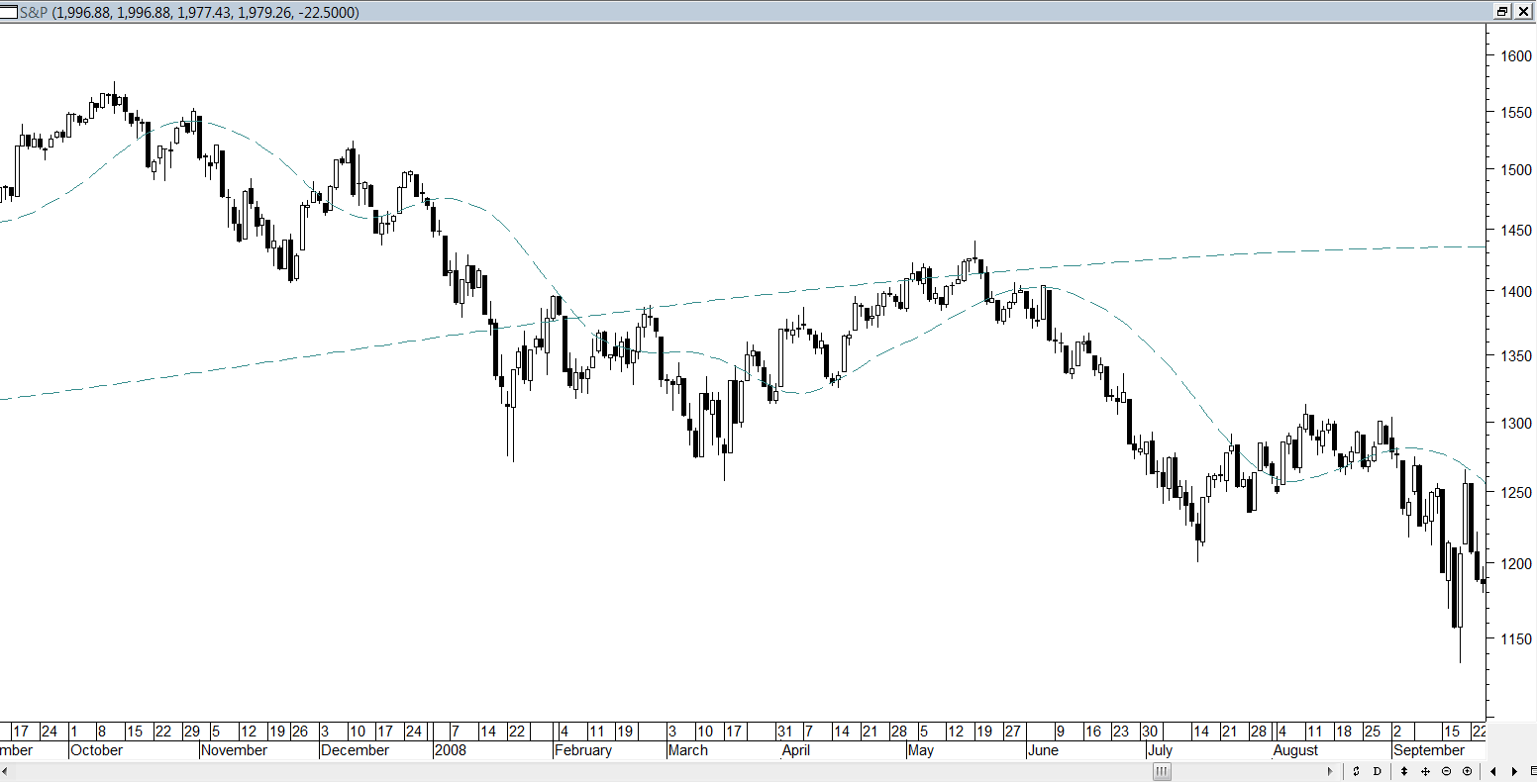Click the 1150 price axis label
The width and height of the screenshot is (1537, 782).
coord(1516,639)
